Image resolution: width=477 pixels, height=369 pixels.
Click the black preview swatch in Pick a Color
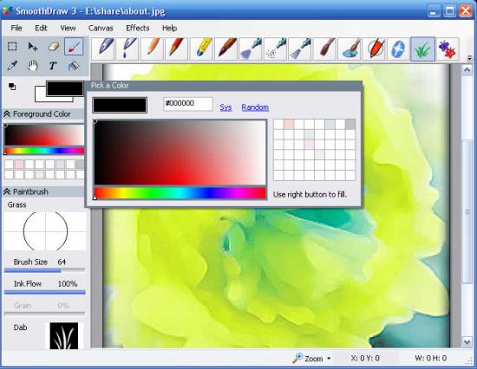tap(120, 105)
